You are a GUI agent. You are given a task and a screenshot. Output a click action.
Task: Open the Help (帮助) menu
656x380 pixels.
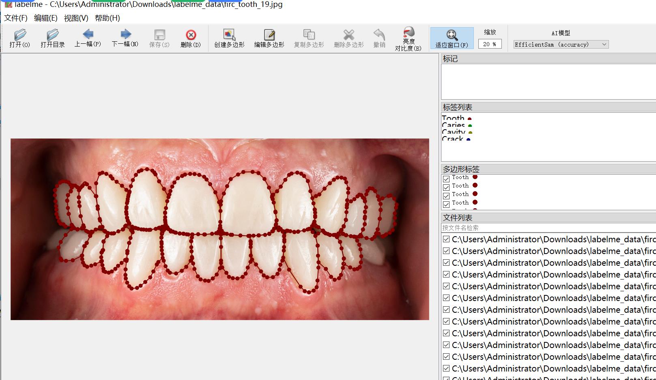point(107,18)
